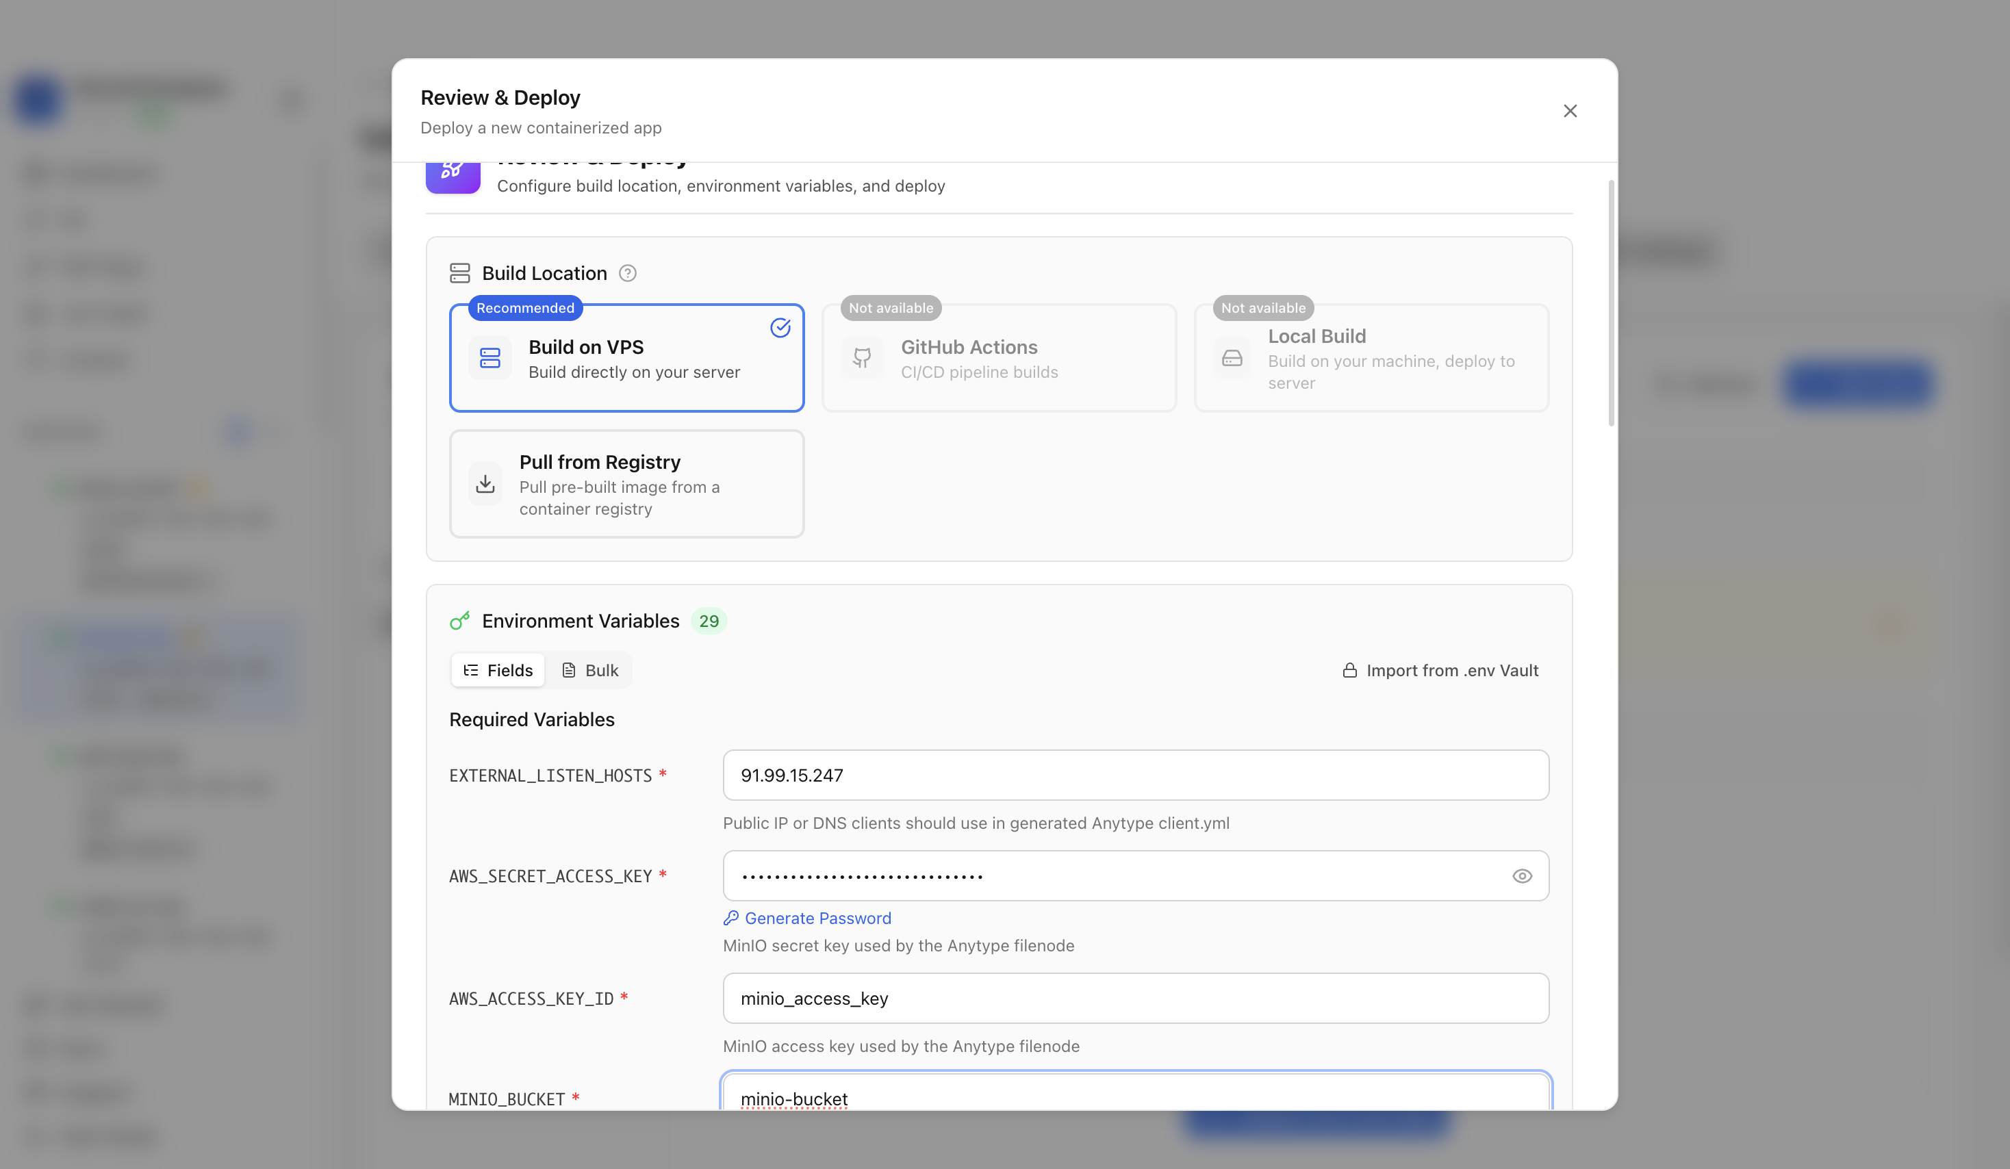This screenshot has height=1169, width=2010.
Task: Click the GitHub logo icon
Action: pyautogui.click(x=862, y=358)
